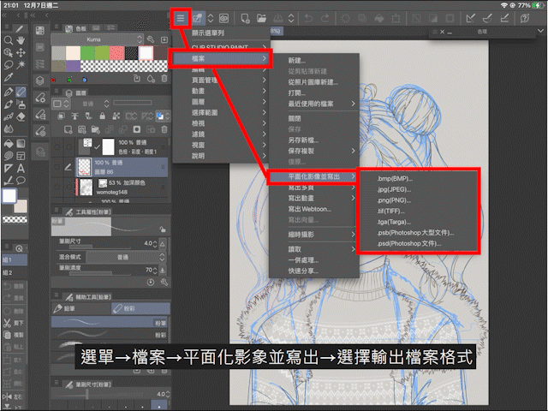Toggle visibility of layer 圖層 86
This screenshot has height=411, width=548.
(x=57, y=168)
